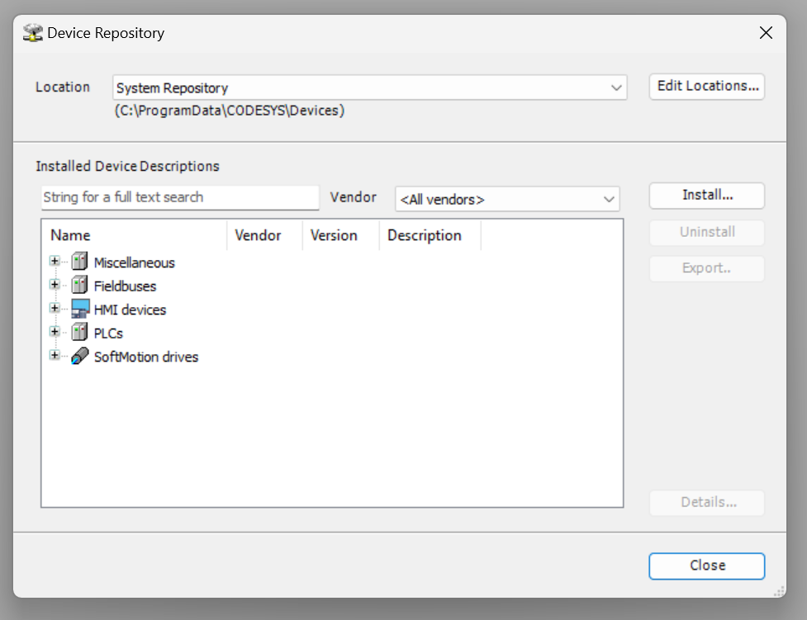807x620 pixels.
Task: Click the Miscellaneous category device icon
Action: [80, 262]
